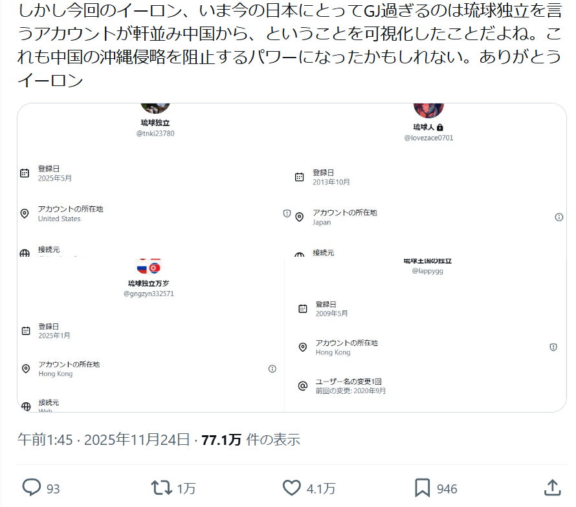
Task: Click the @lappygg handle
Action: [427, 271]
